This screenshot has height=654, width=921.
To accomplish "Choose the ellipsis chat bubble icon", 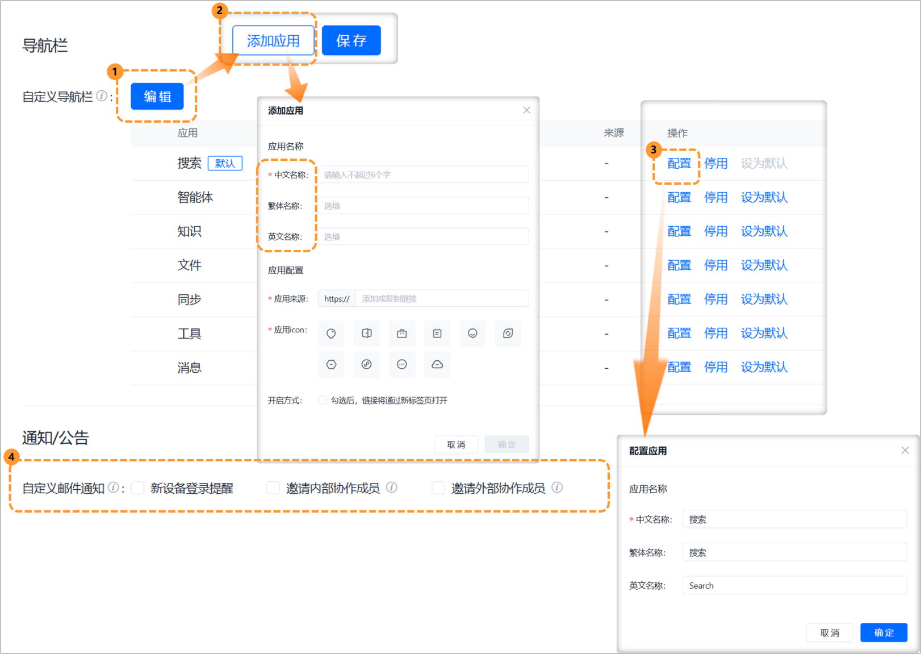I will 401,365.
